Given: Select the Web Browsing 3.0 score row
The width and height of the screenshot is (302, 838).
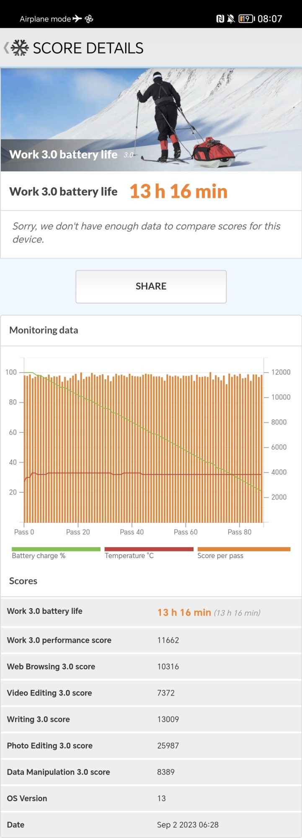Looking at the screenshot, I should click(x=151, y=667).
